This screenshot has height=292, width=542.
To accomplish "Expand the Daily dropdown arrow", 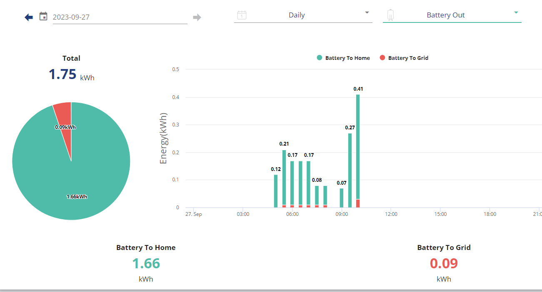I will tap(367, 12).
